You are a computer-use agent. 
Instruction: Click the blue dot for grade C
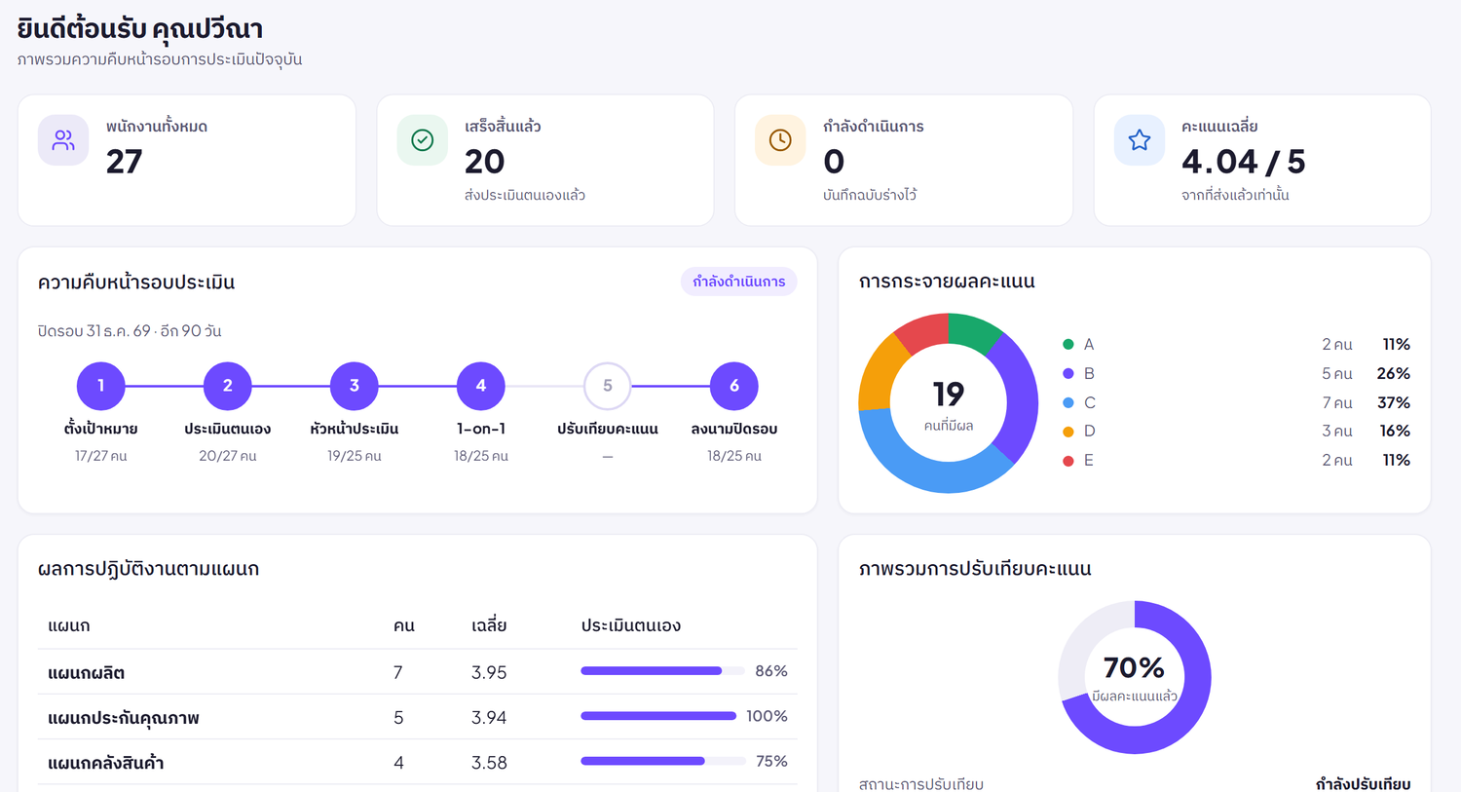click(1068, 402)
